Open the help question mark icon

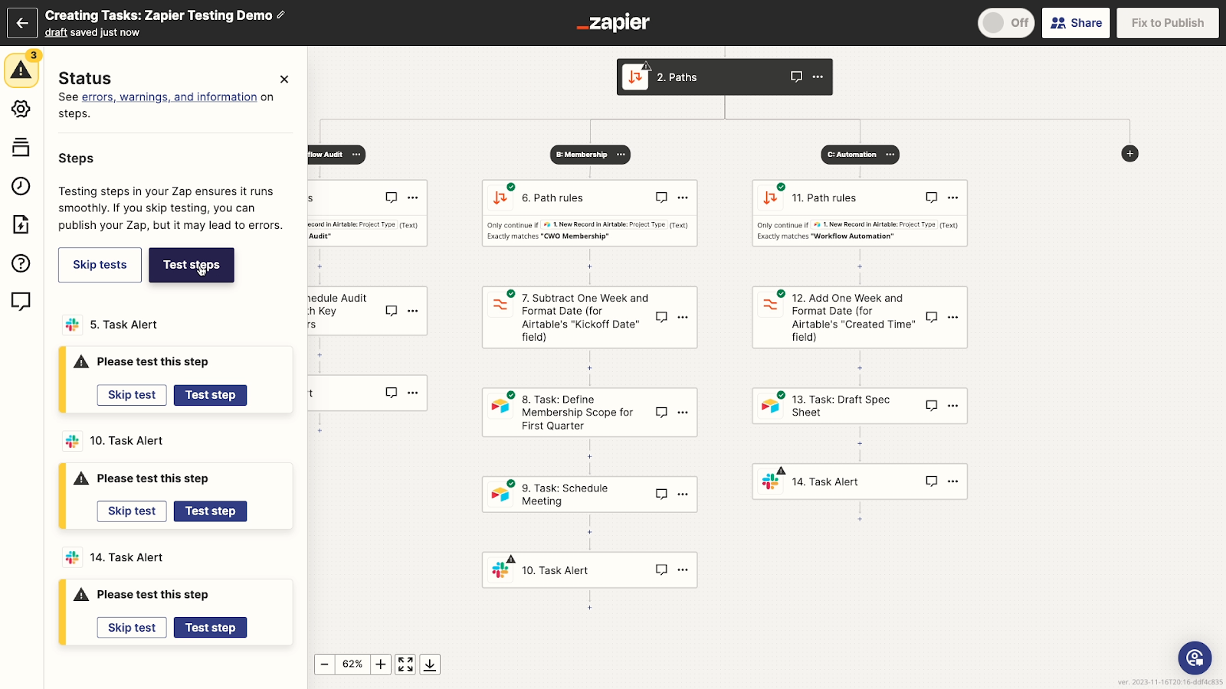point(21,263)
